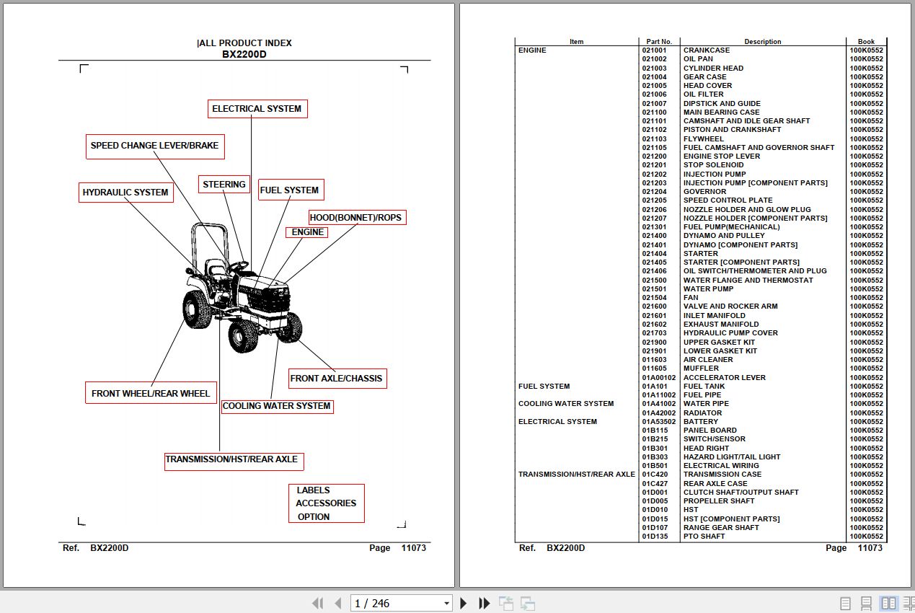Click the part number 01D010 for HST

coord(655,510)
